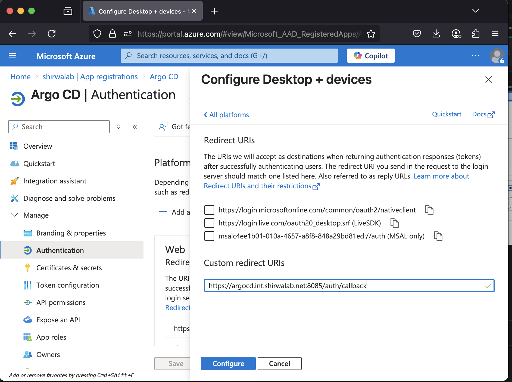Click the feedback person icon

coord(163,126)
